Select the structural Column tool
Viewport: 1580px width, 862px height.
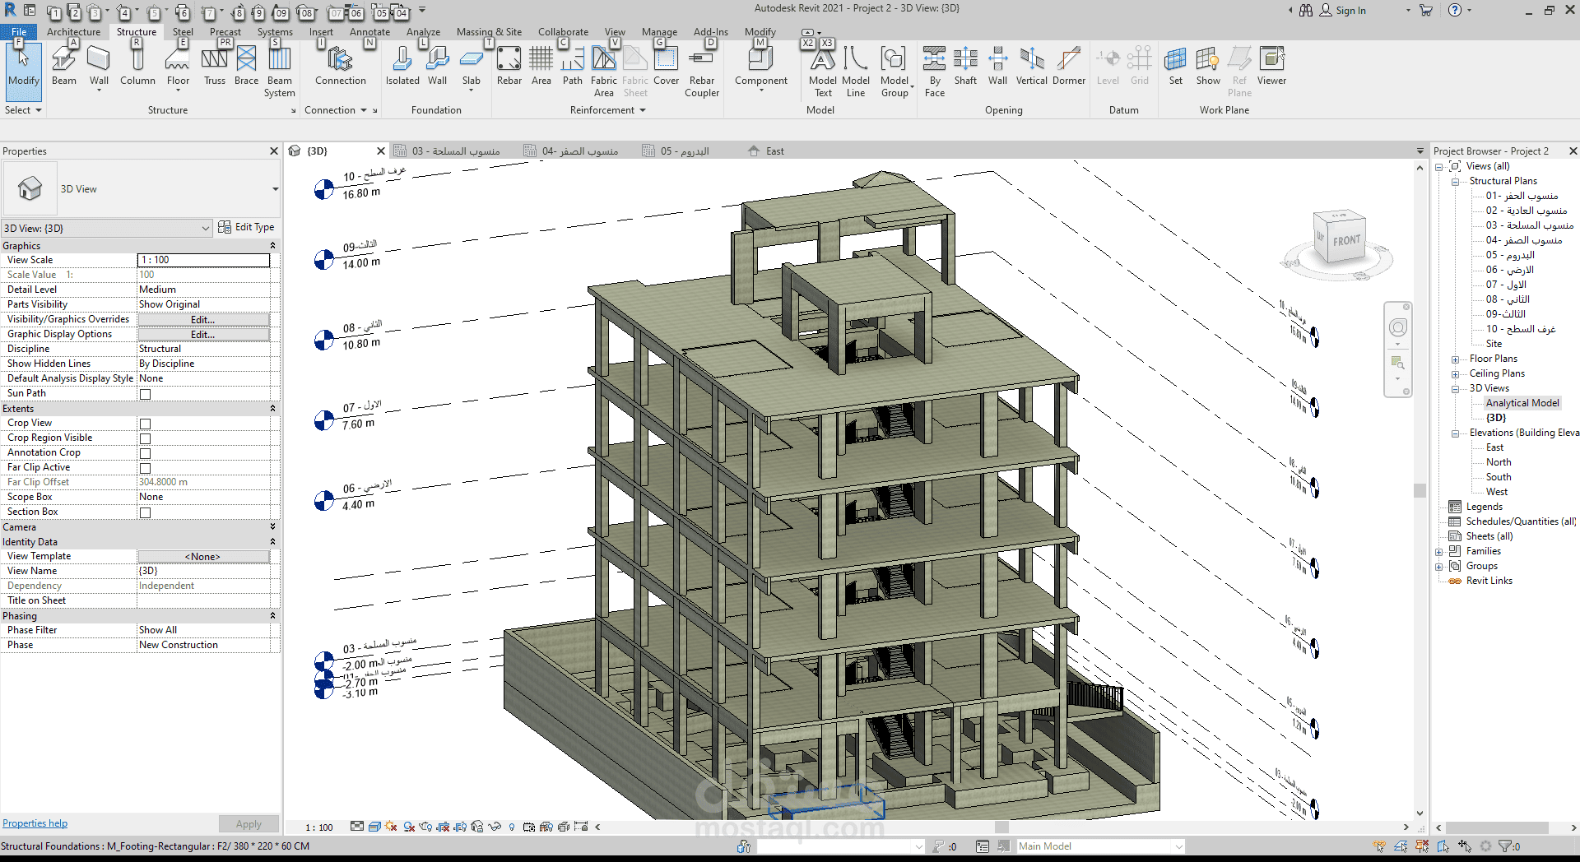tap(137, 66)
